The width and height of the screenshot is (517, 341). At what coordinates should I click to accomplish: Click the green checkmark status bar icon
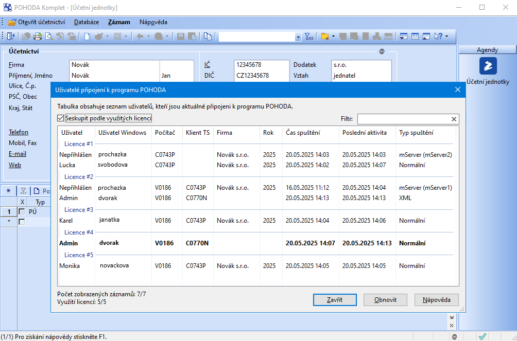coord(482,336)
